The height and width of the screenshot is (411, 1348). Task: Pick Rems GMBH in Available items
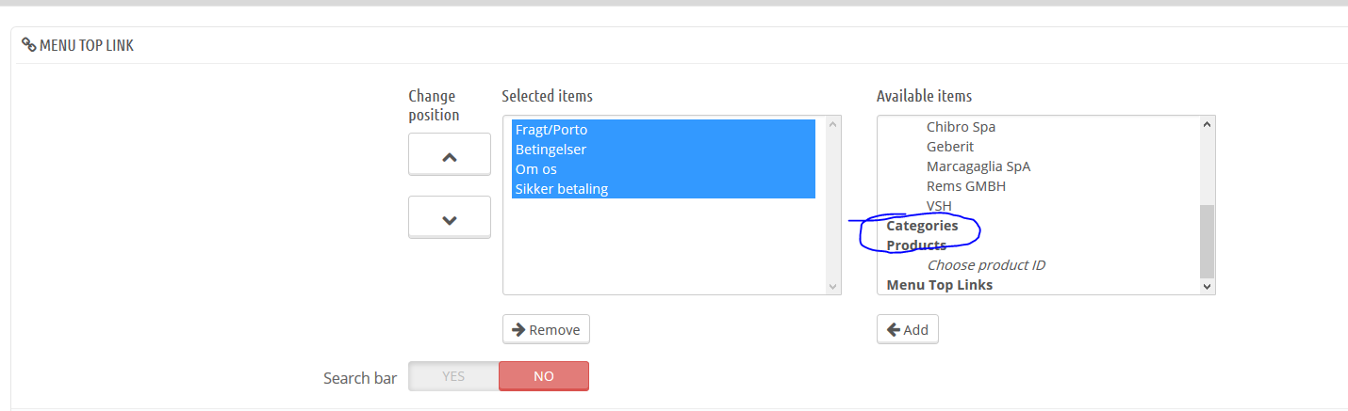pos(965,186)
